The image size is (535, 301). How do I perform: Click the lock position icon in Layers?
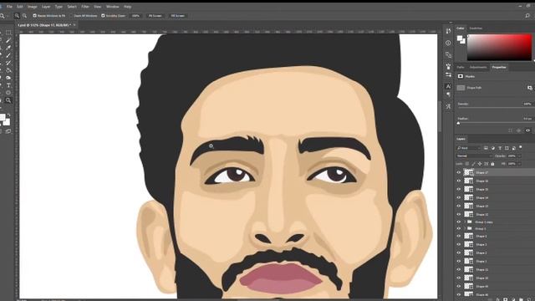[479, 164]
